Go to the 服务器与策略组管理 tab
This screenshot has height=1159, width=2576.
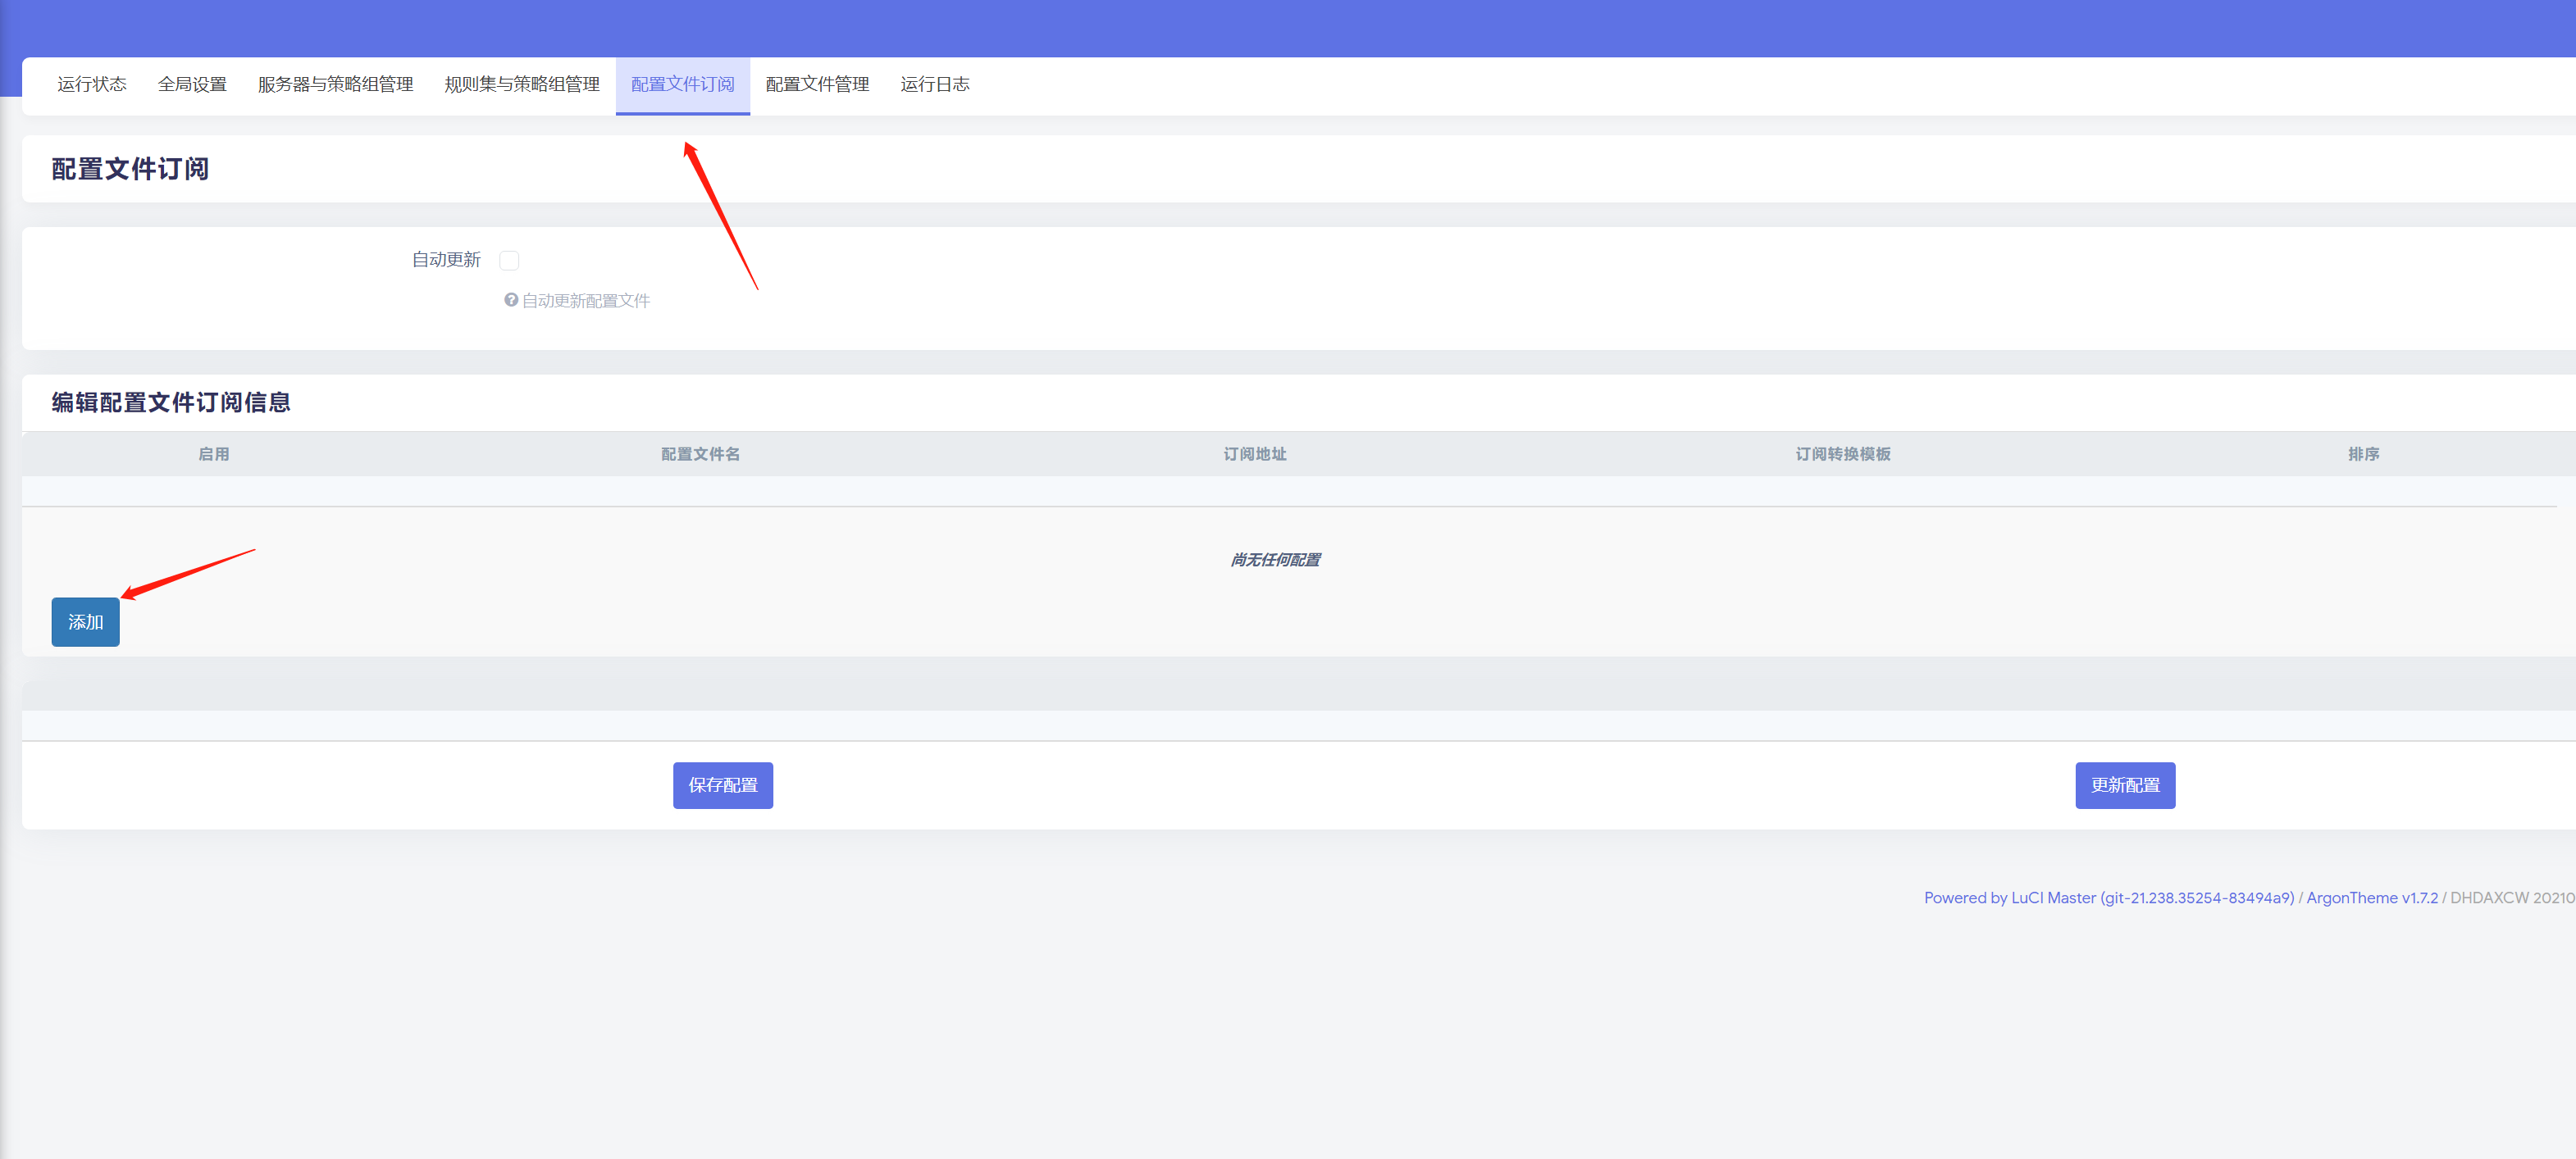(x=335, y=85)
